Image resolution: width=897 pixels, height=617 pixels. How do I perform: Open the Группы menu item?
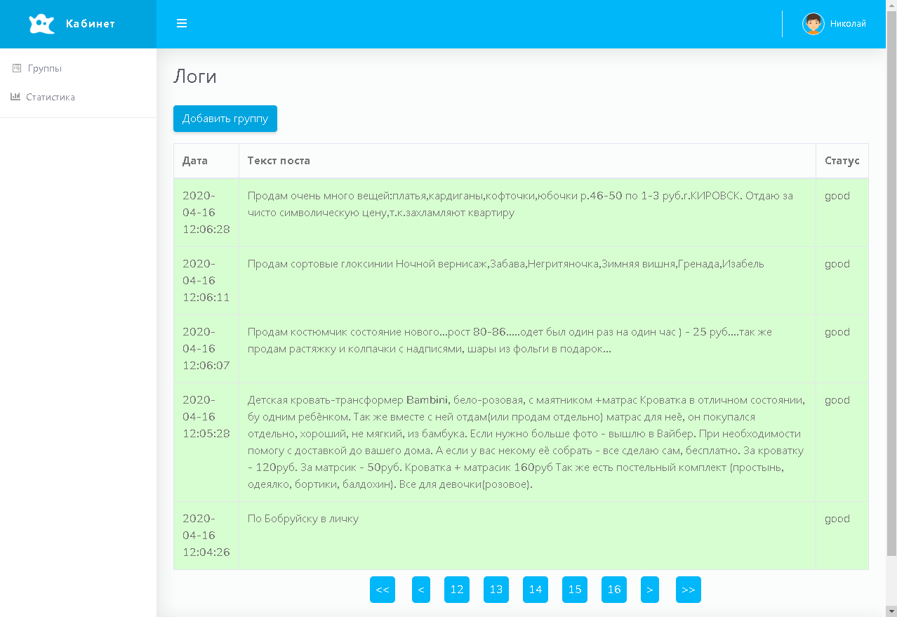(45, 68)
